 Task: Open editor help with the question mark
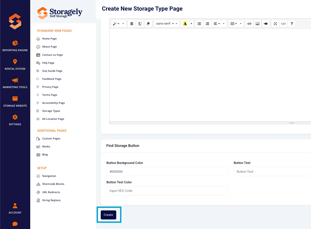[x=292, y=23]
